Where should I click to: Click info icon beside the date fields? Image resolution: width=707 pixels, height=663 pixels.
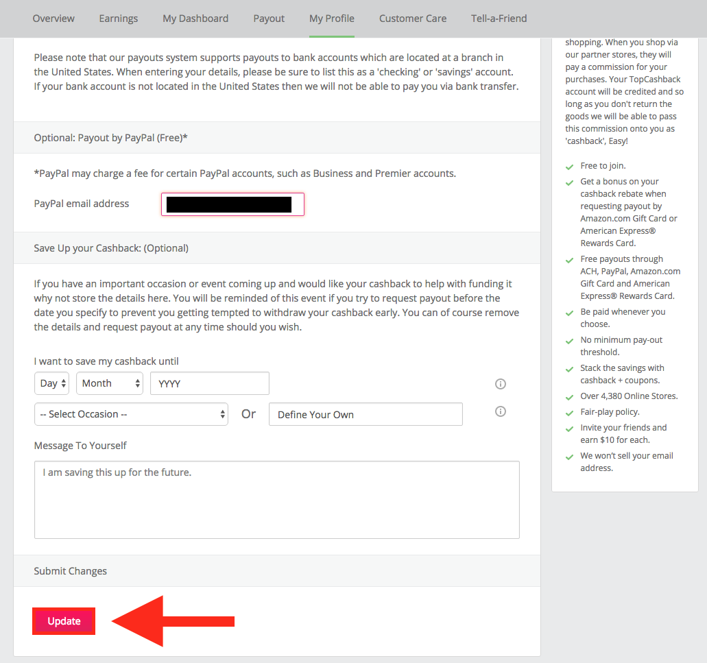click(501, 384)
